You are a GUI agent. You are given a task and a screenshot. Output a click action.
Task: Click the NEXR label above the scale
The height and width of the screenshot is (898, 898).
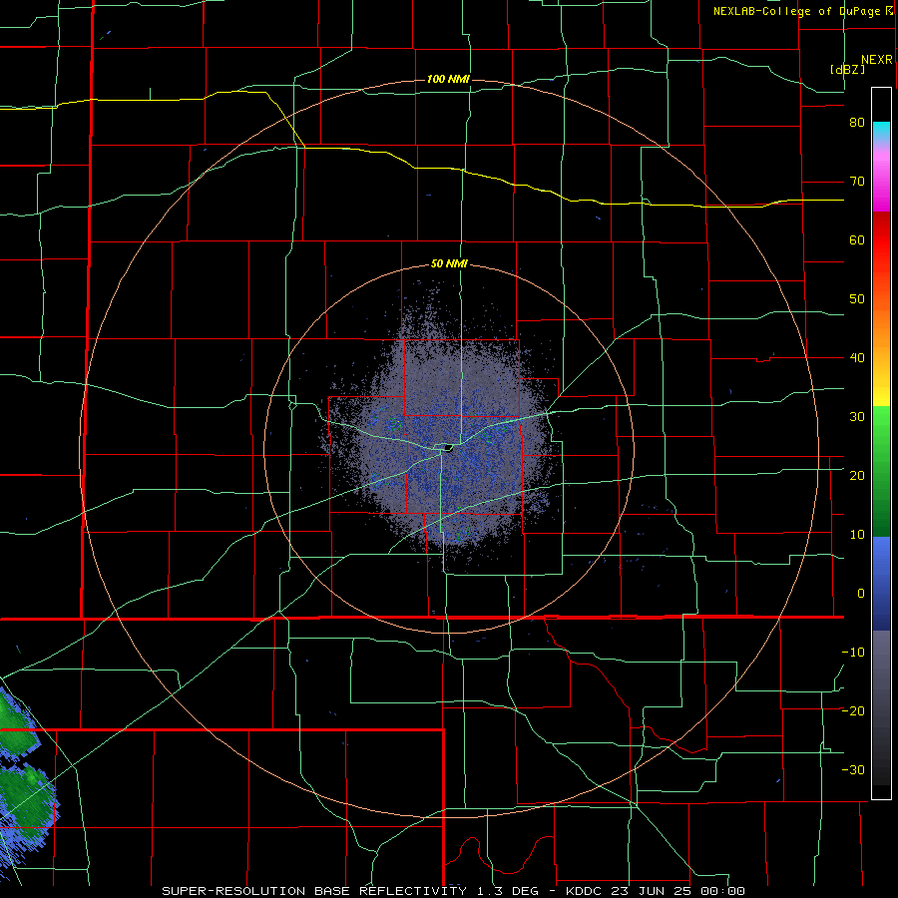click(876, 60)
